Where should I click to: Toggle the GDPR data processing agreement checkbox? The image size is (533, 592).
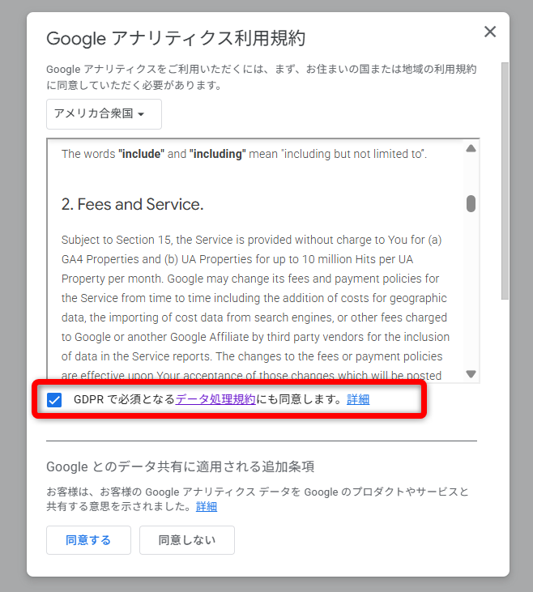point(54,399)
